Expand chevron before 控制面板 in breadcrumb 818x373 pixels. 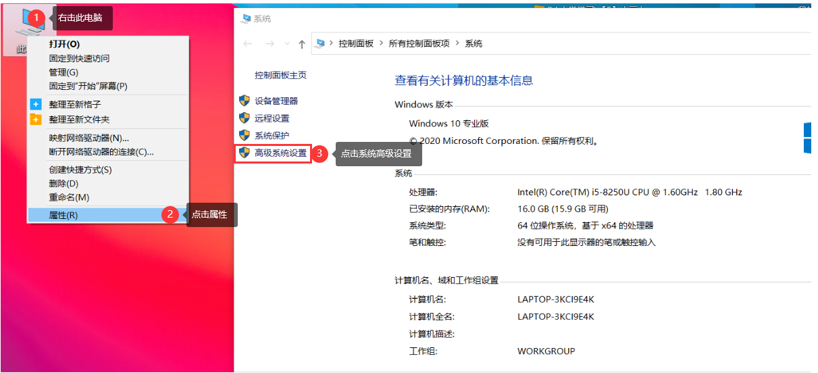tap(332, 43)
